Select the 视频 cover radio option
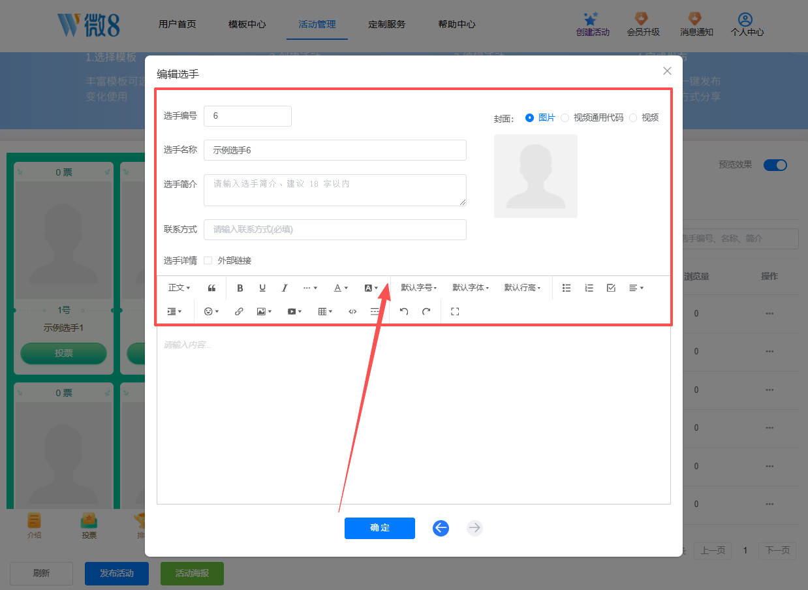 point(632,118)
